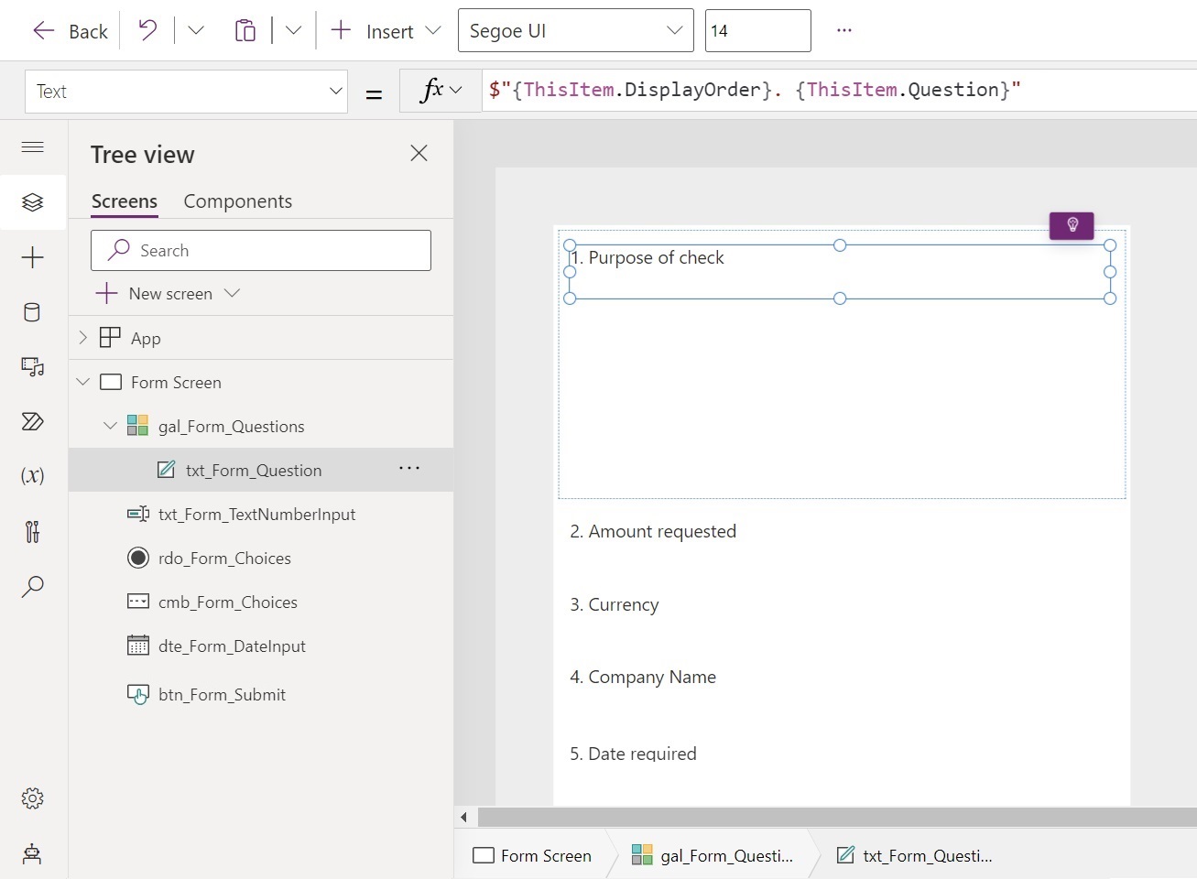Viewport: 1197px width, 879px height.
Task: Open the Power Automate panel
Action: (32, 422)
